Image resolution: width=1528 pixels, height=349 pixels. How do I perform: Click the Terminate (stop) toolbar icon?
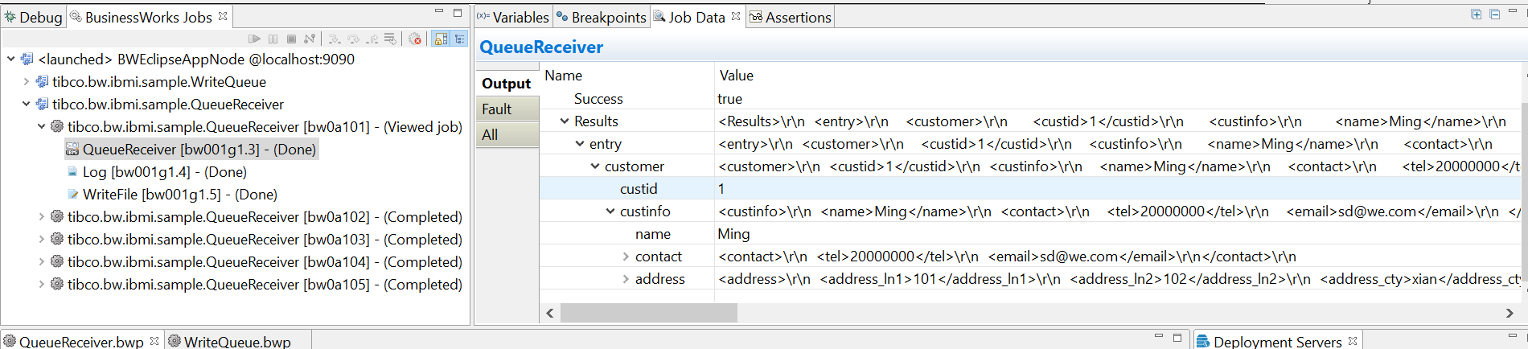click(291, 39)
